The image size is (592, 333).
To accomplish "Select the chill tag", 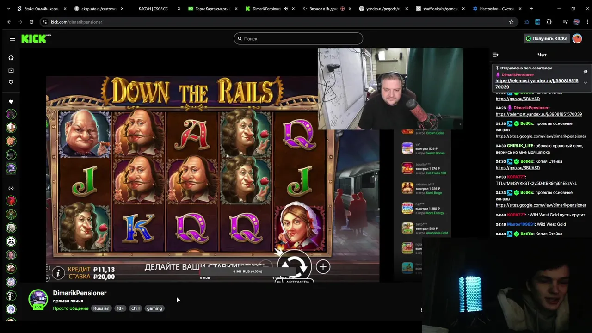I will click(x=135, y=308).
